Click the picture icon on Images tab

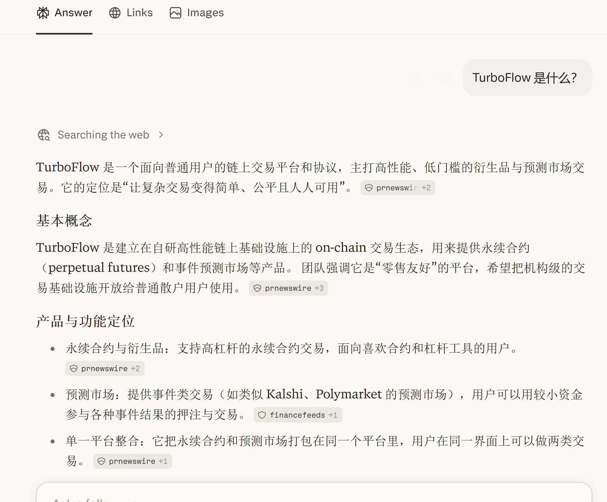175,13
